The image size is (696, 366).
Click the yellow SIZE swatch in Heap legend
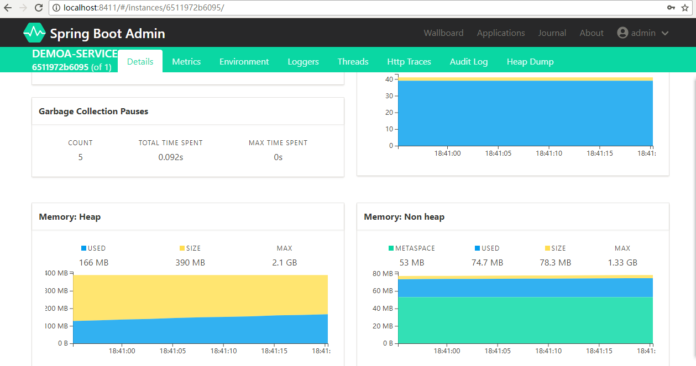[182, 248]
